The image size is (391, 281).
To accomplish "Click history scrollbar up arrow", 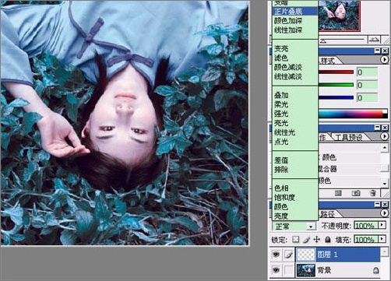I will click(x=385, y=148).
